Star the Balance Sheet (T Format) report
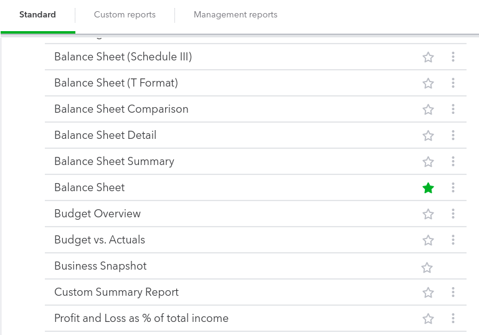 click(428, 83)
